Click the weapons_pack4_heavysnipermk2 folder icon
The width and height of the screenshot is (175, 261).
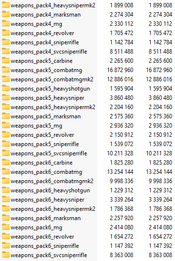6,5
